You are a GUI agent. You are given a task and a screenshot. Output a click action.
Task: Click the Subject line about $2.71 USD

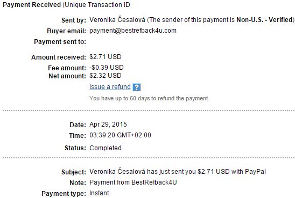pyautogui.click(x=178, y=172)
